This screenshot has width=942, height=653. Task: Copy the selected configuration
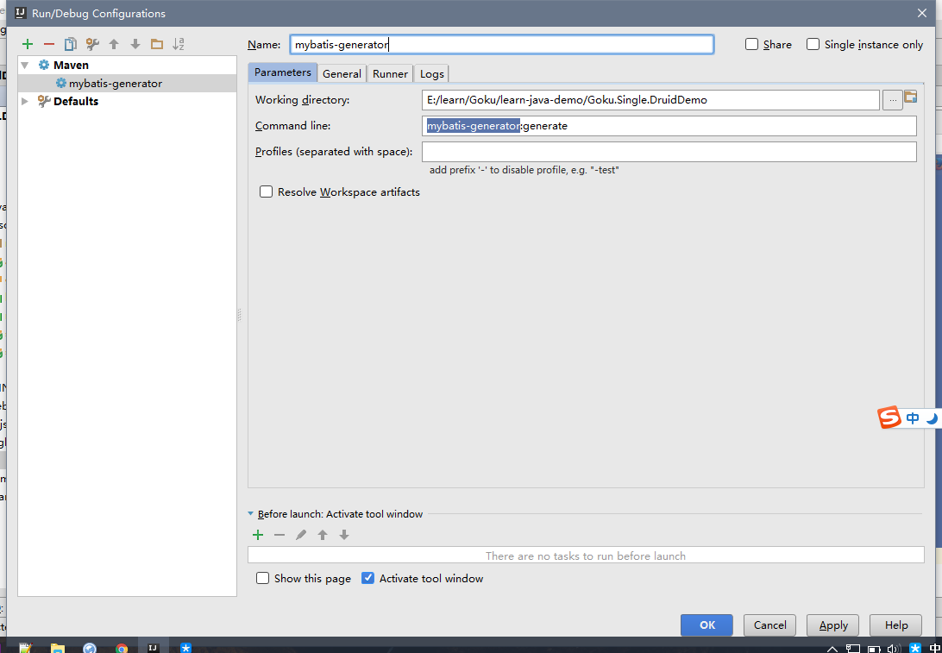pos(71,44)
